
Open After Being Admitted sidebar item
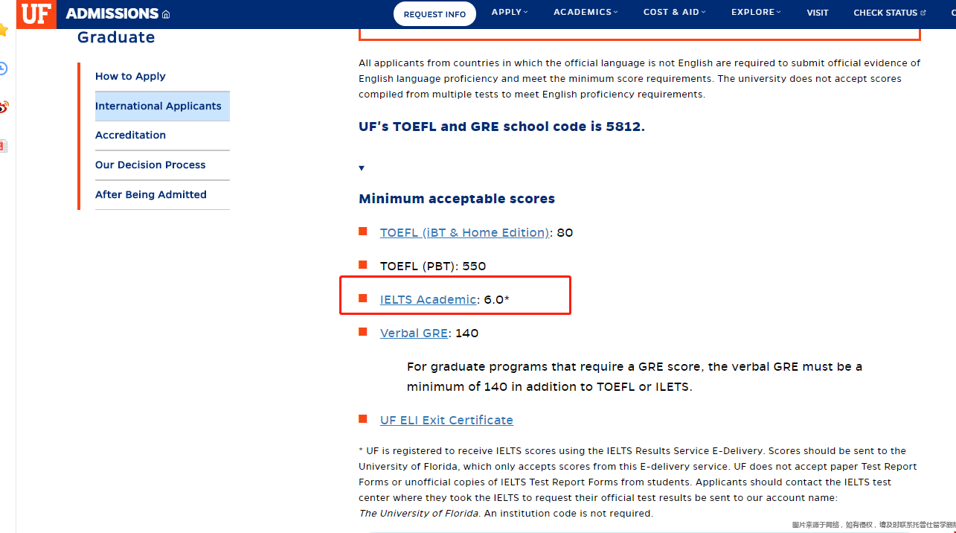[151, 194]
